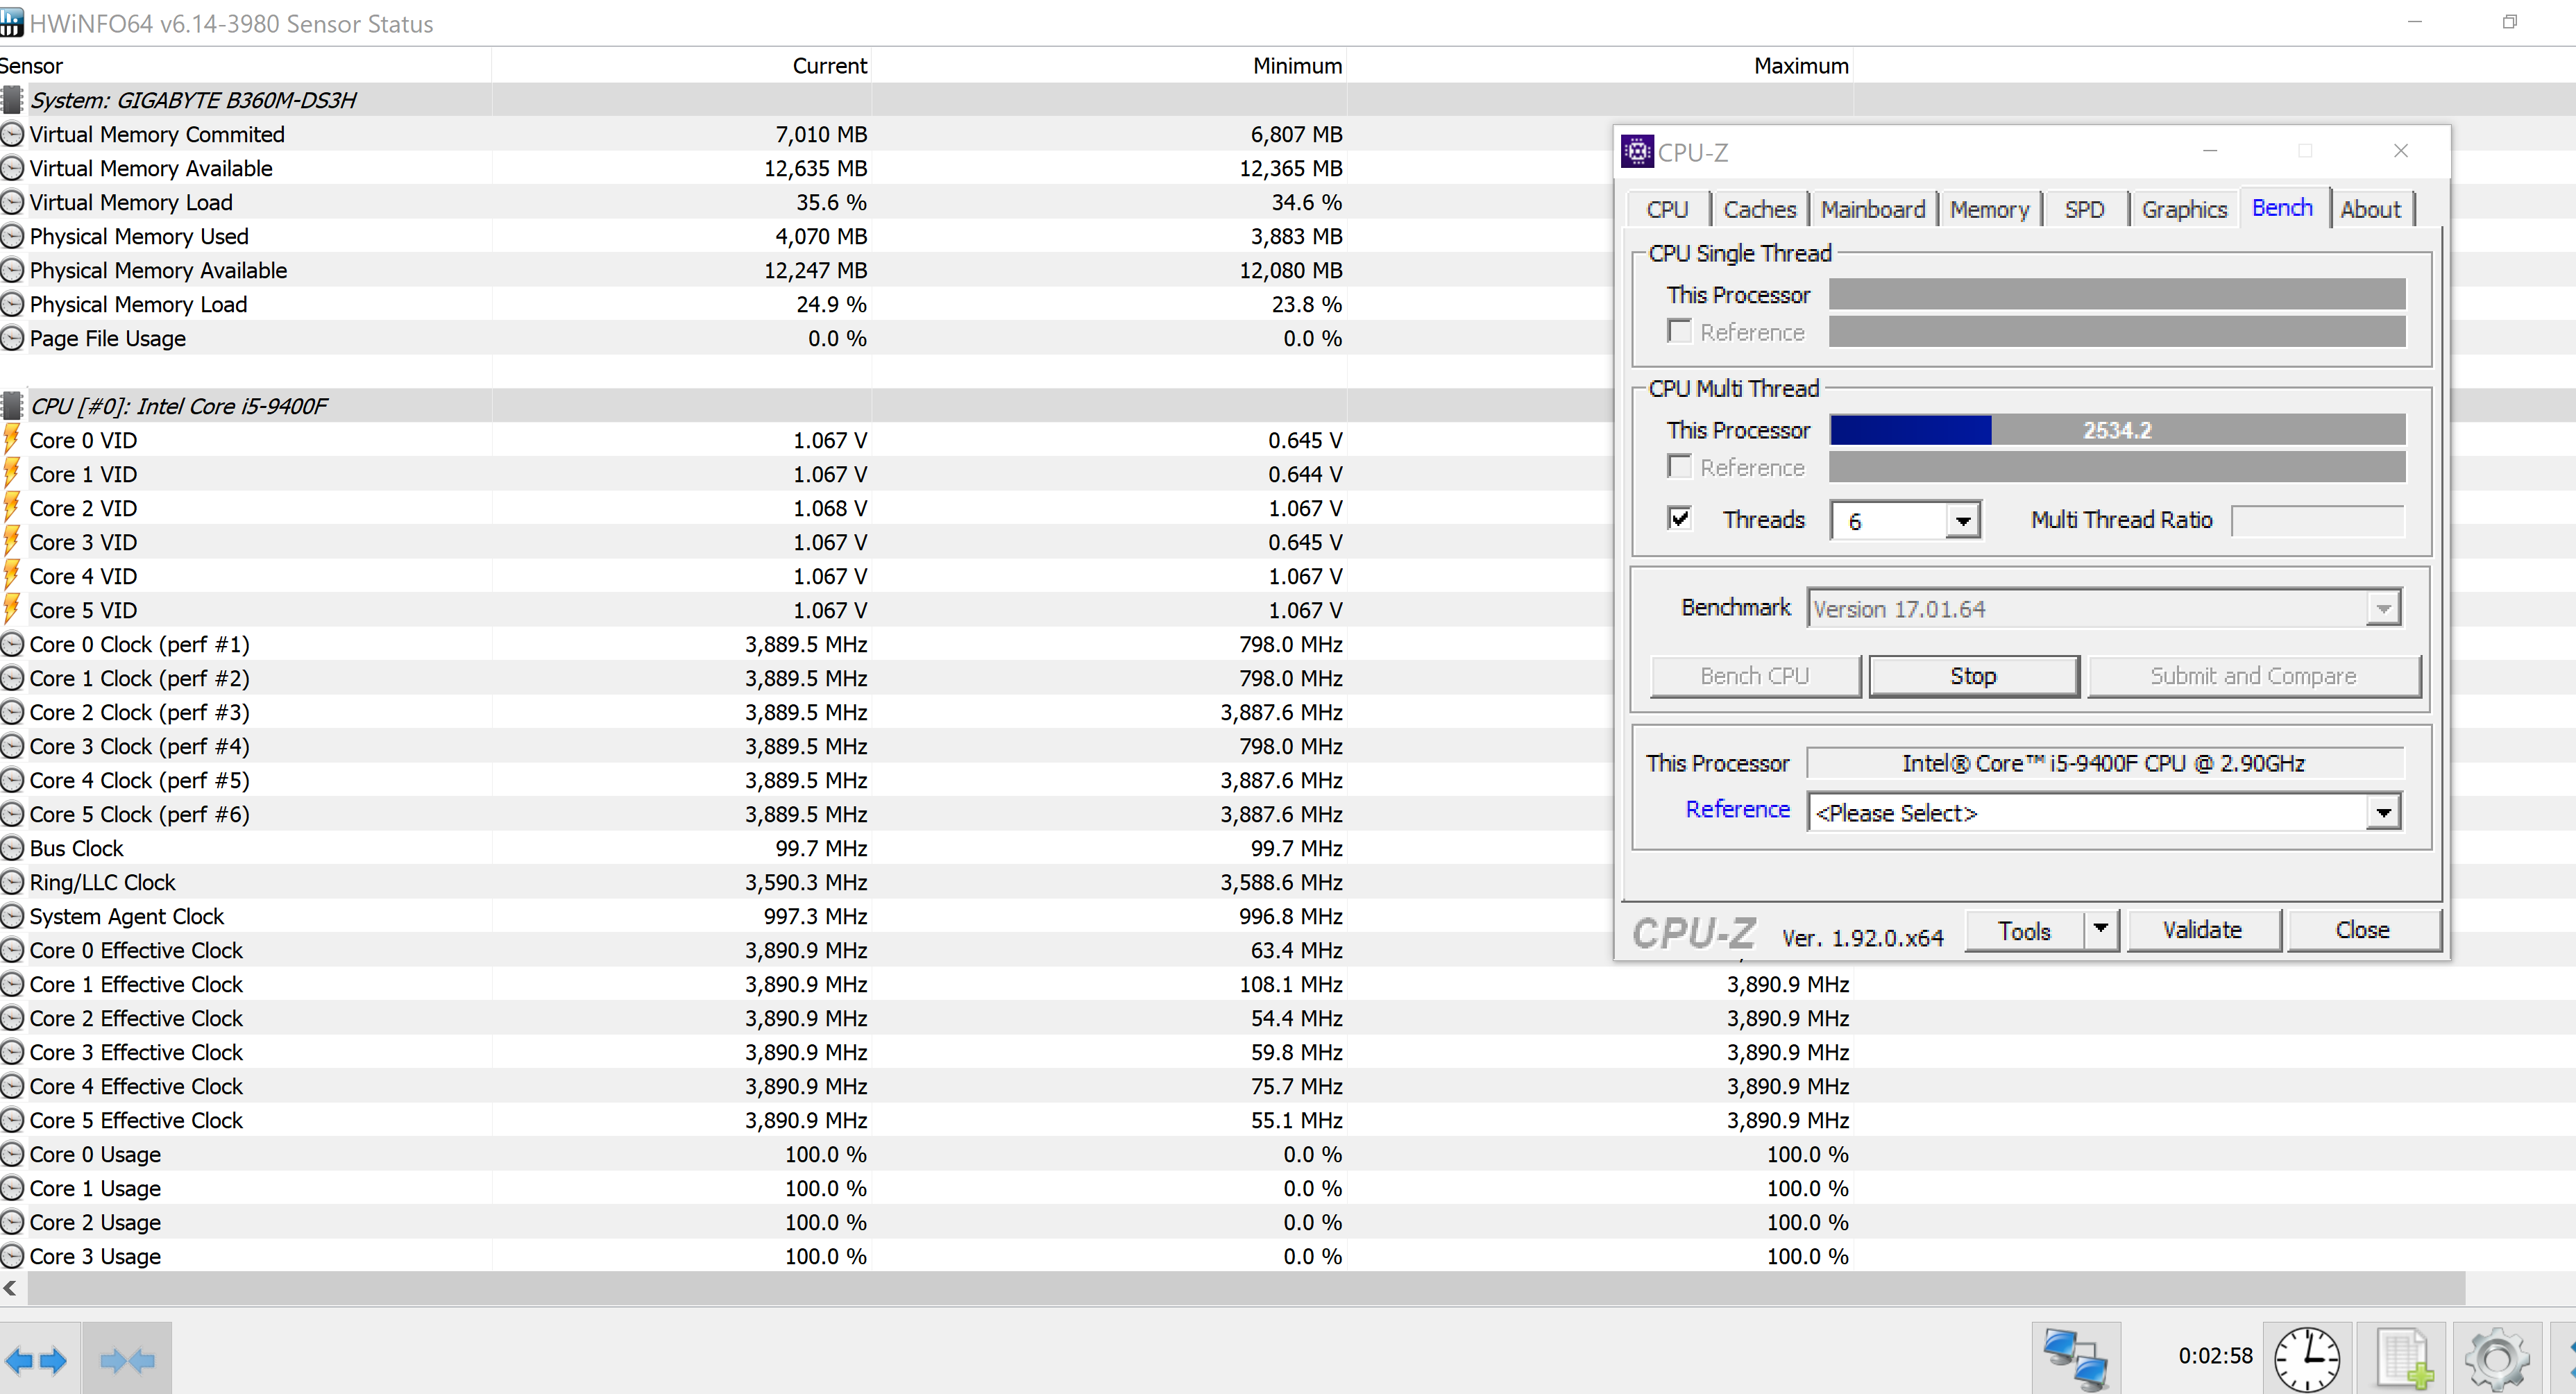The width and height of the screenshot is (2576, 1394).
Task: Click the Core 2 Effective Clock sensor icon
Action: click(x=12, y=1018)
